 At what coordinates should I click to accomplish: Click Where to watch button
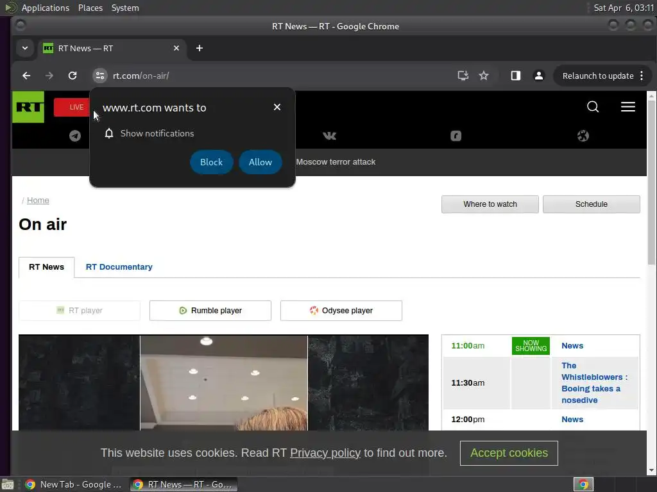coord(490,204)
